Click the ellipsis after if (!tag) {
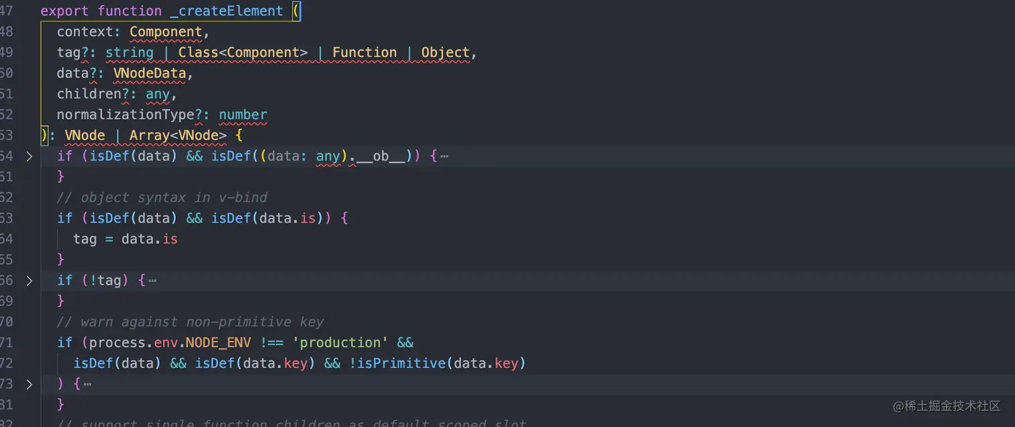The width and height of the screenshot is (1015, 427). 153,280
